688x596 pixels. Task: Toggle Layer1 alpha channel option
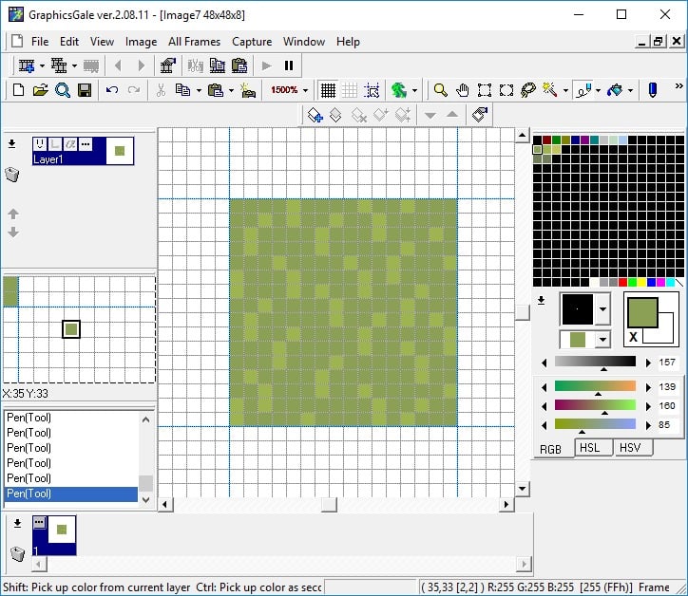tap(70, 143)
